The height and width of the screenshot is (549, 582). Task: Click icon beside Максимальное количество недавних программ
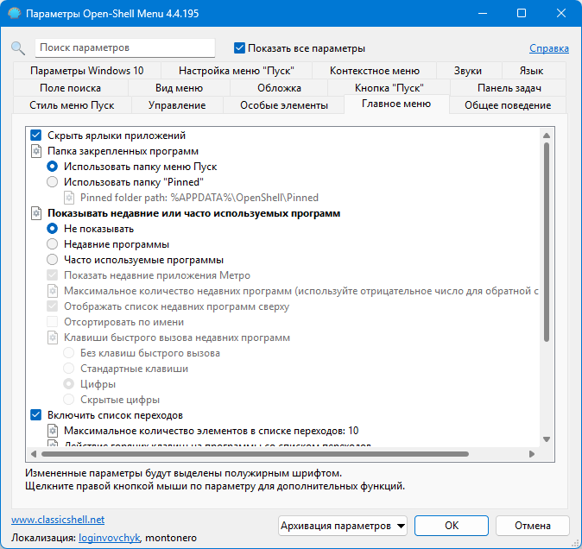53,291
